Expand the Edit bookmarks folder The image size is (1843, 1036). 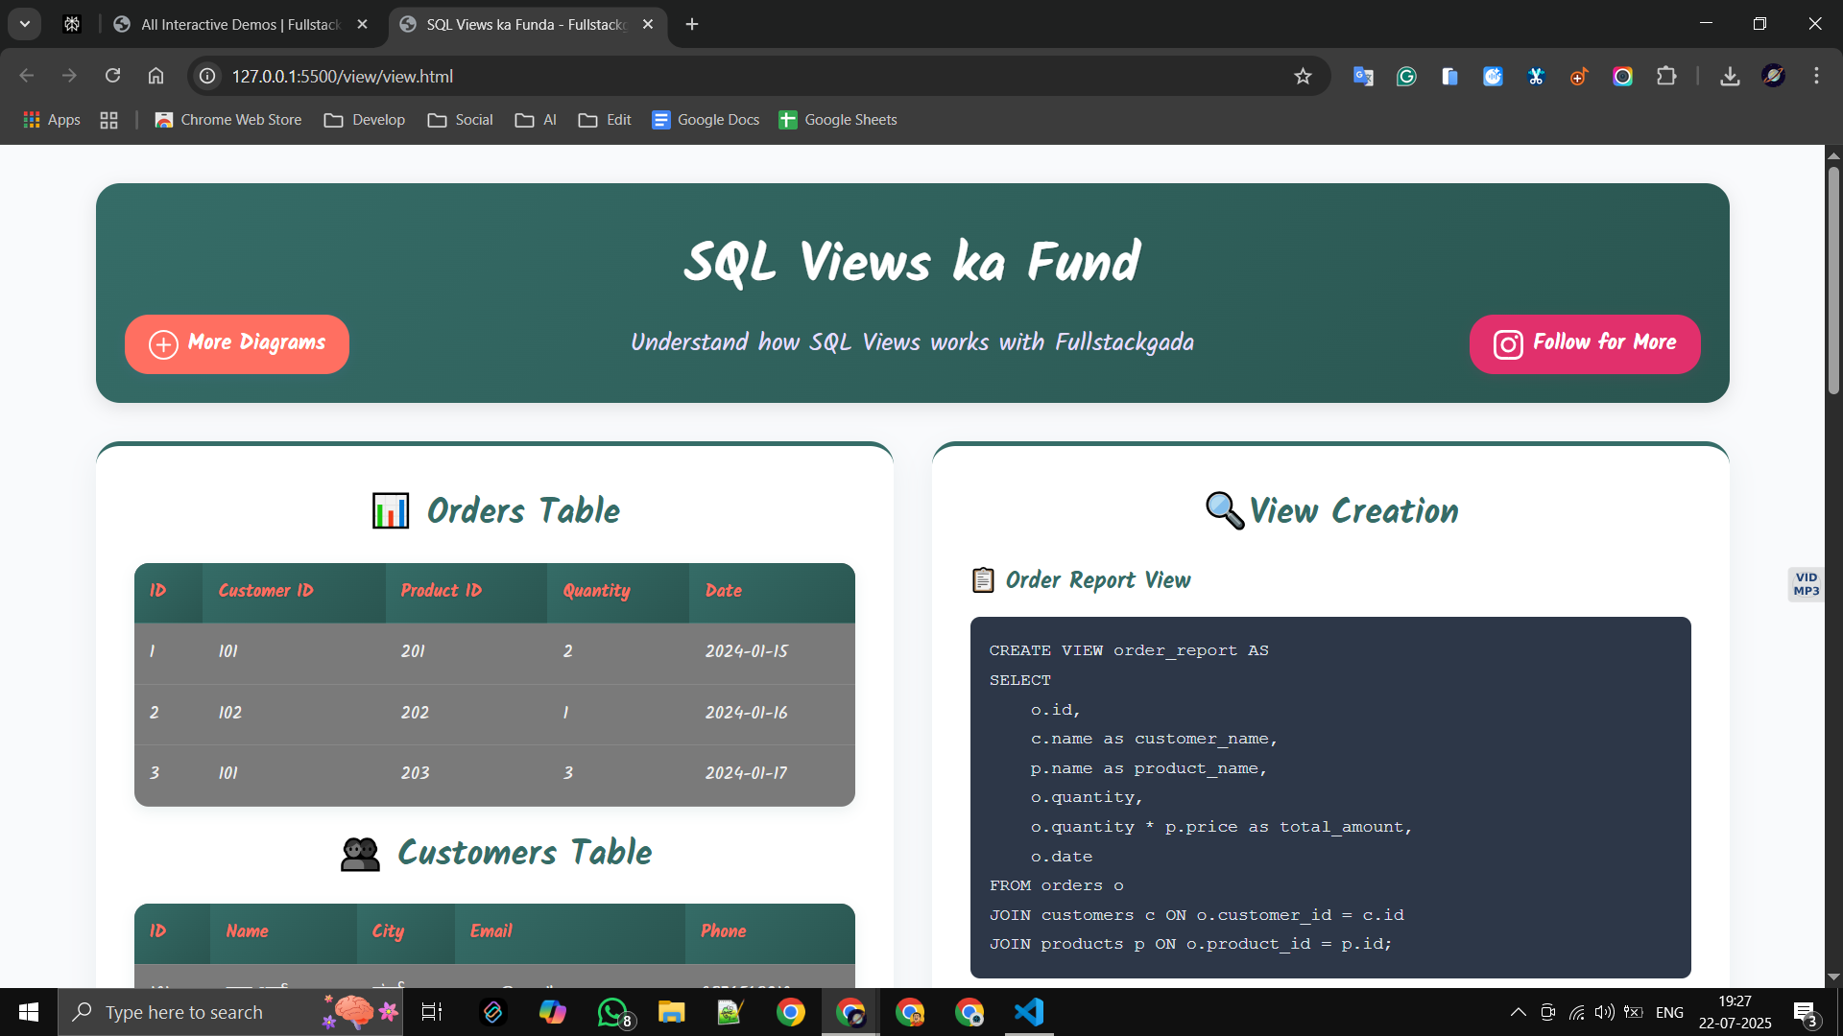[605, 120]
